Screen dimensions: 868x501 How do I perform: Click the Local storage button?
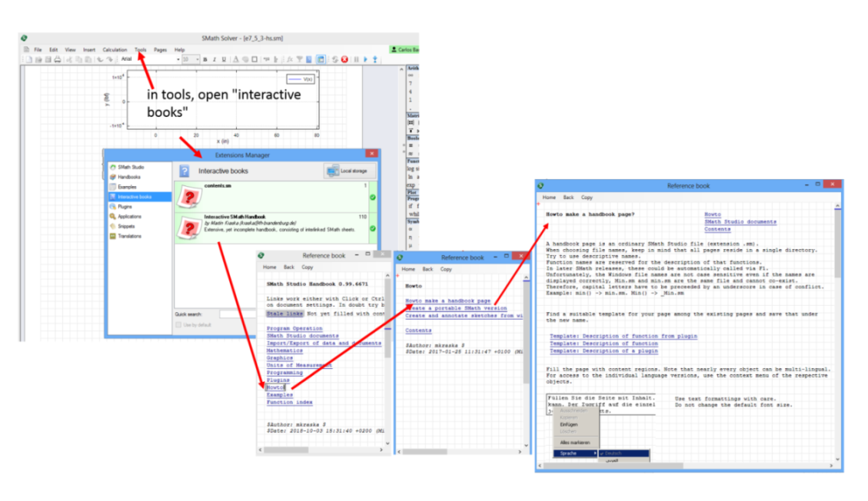click(351, 171)
